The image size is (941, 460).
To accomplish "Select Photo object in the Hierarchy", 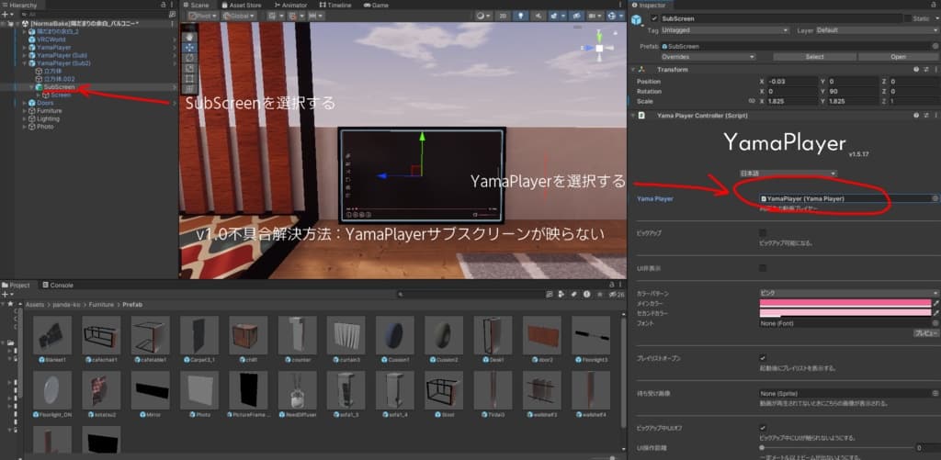I will point(45,127).
